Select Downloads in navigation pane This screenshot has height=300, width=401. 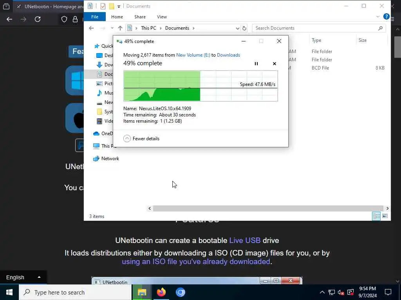point(105,65)
